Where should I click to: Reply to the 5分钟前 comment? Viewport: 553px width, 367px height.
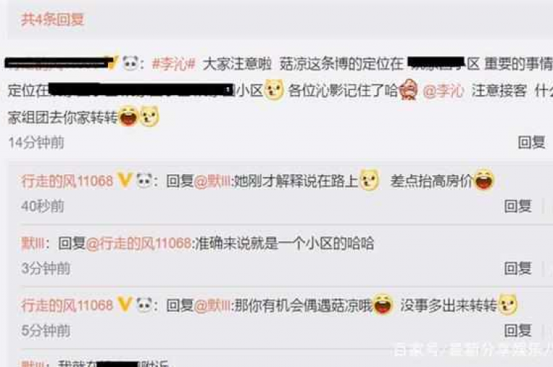tap(518, 331)
